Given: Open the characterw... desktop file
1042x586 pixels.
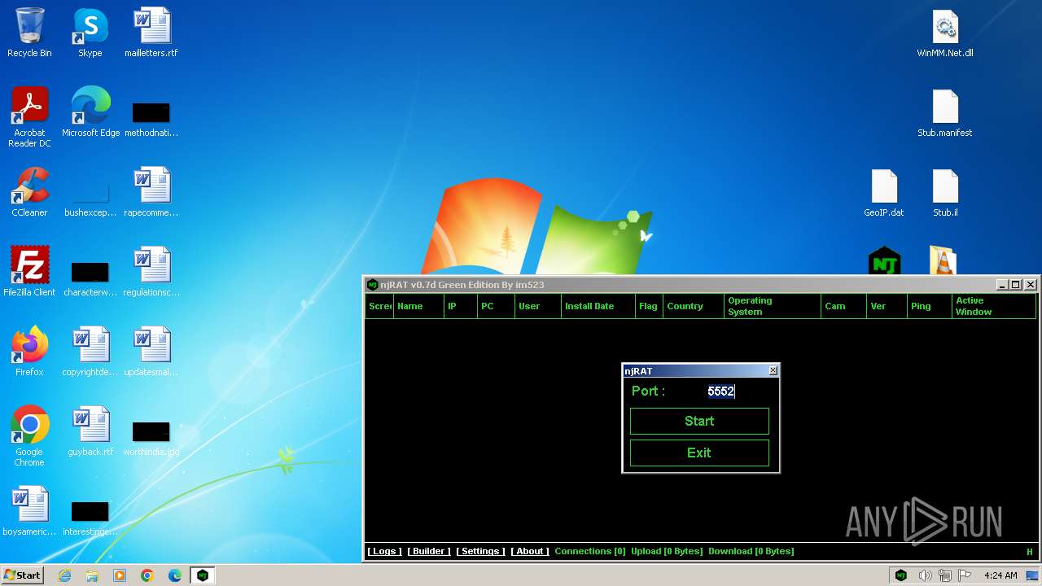Looking at the screenshot, I should [x=90, y=278].
